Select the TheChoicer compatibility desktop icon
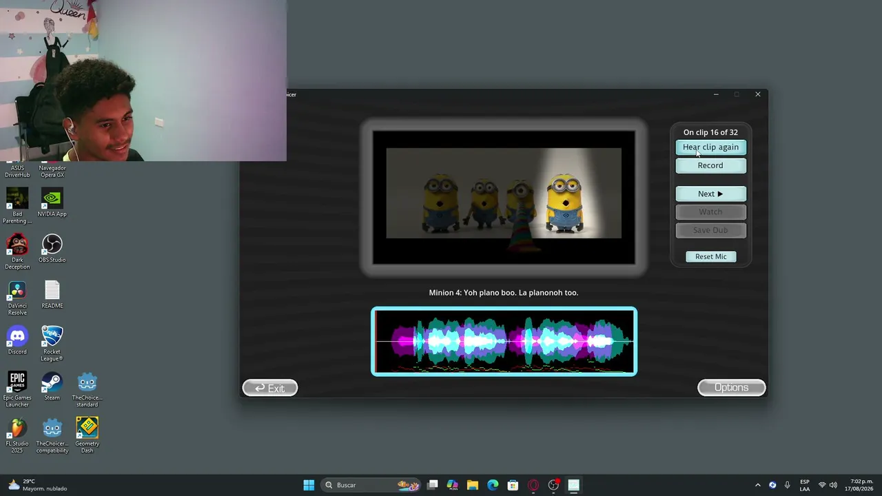Viewport: 882px width, 496px height. pos(52,436)
